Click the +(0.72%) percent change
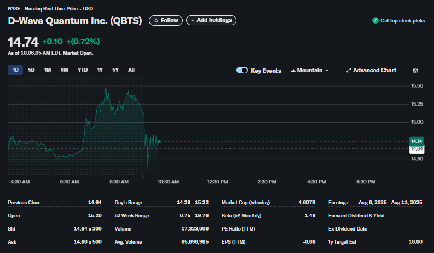Image resolution: width=434 pixels, height=253 pixels. [x=83, y=42]
